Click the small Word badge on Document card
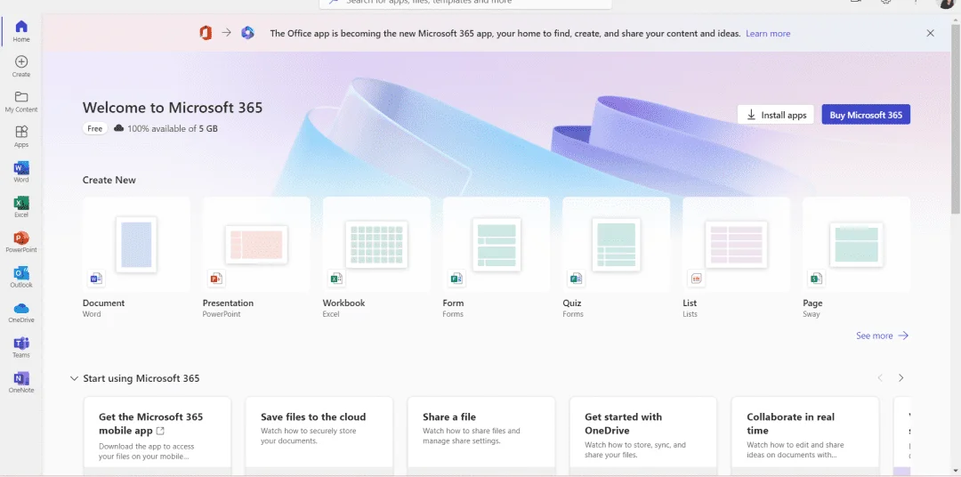The height and width of the screenshot is (477, 961). point(95,279)
